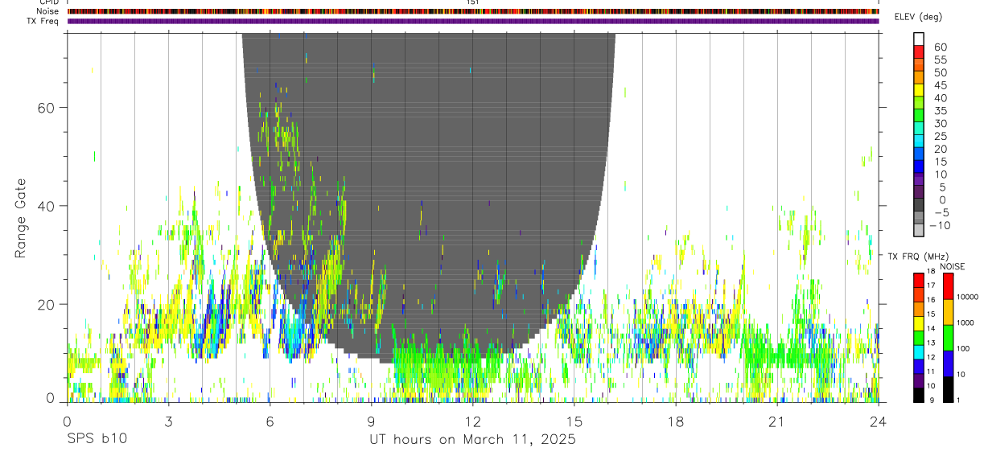Click the red 60 degree elevation swatch
The width and height of the screenshot is (988, 456).
(919, 51)
